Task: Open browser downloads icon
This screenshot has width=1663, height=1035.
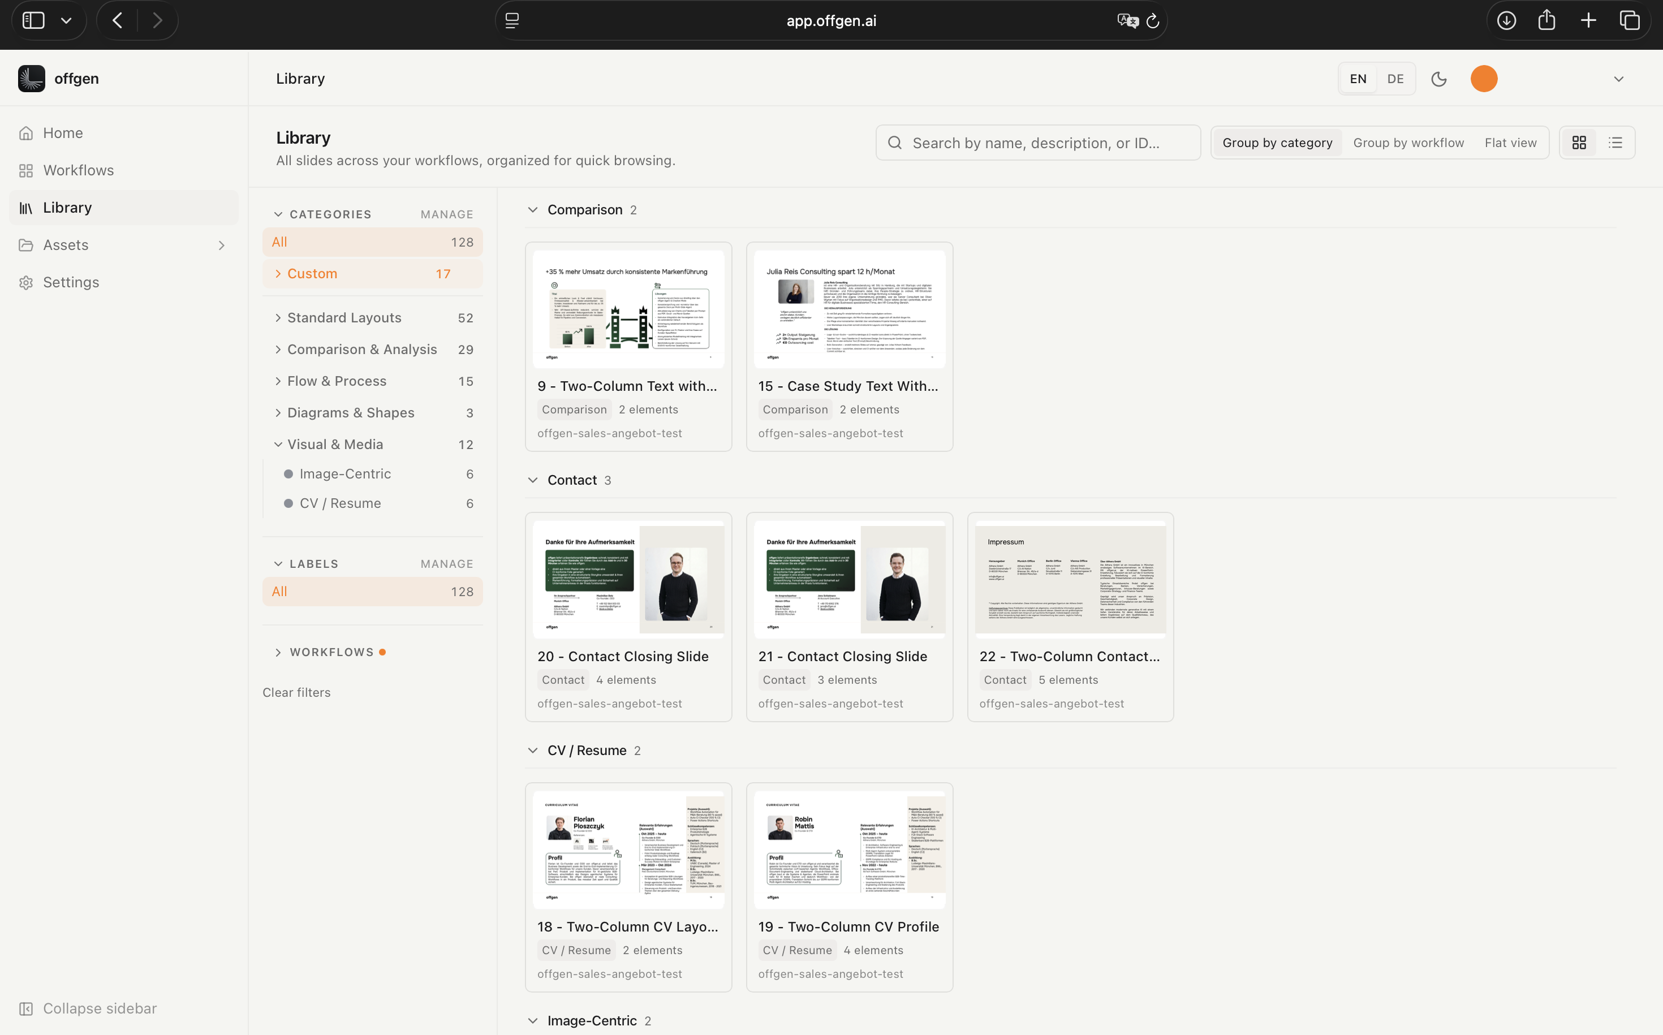Action: pos(1506,20)
